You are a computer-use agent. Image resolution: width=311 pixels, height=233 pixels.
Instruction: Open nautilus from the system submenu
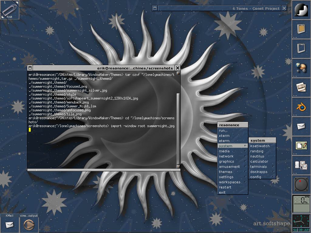click(262, 156)
